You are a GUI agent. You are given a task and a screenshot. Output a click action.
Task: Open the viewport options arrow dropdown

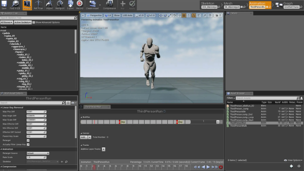pos(83,15)
